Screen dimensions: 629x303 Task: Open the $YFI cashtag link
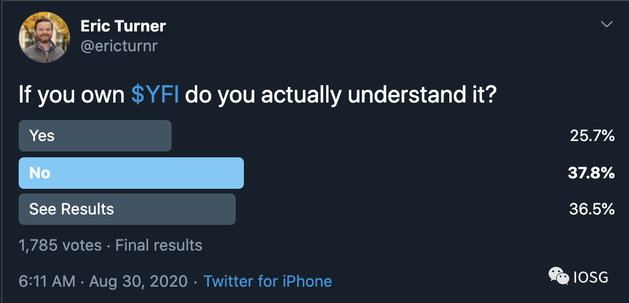pos(155,94)
